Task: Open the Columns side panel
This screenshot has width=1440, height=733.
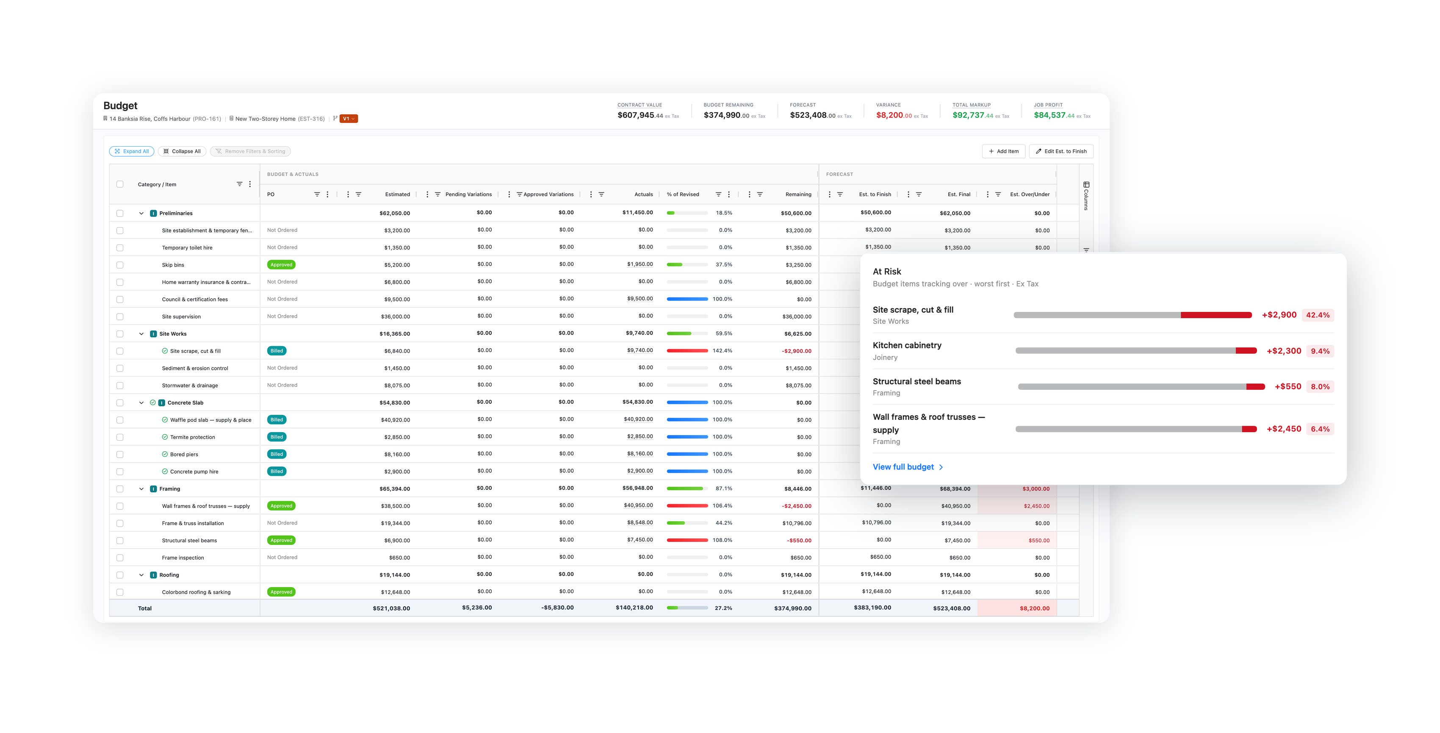Action: (1086, 196)
